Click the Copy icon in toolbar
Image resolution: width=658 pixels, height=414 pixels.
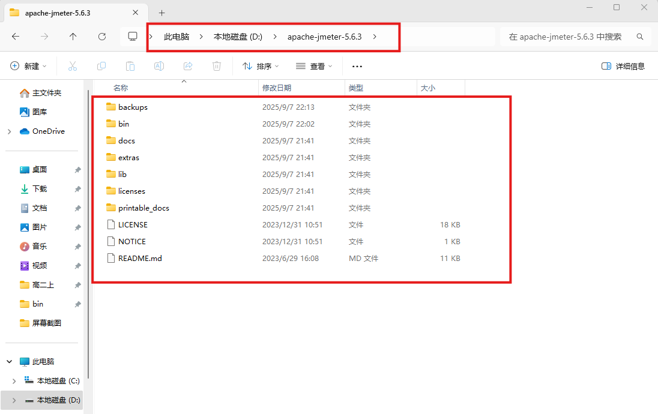tap(101, 66)
